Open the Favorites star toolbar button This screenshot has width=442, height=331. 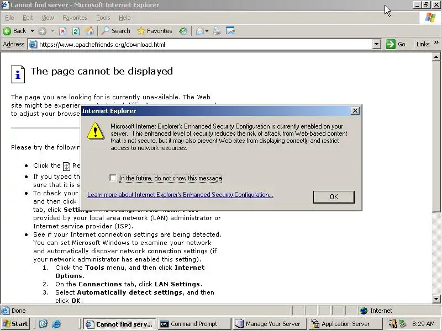pos(154,31)
